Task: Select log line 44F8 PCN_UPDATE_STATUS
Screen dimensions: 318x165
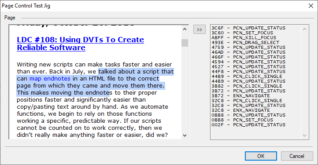Action: (248, 72)
